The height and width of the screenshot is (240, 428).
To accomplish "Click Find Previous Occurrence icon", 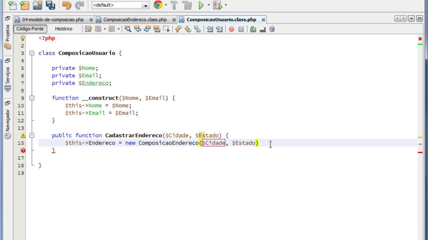I will click(x=137, y=29).
